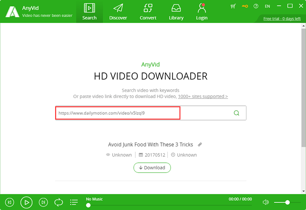Click the Download button
This screenshot has width=306, height=210.
tap(152, 168)
